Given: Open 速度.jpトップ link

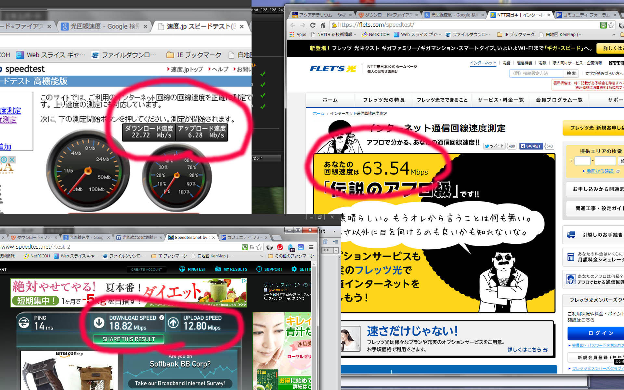Looking at the screenshot, I should [x=185, y=69].
